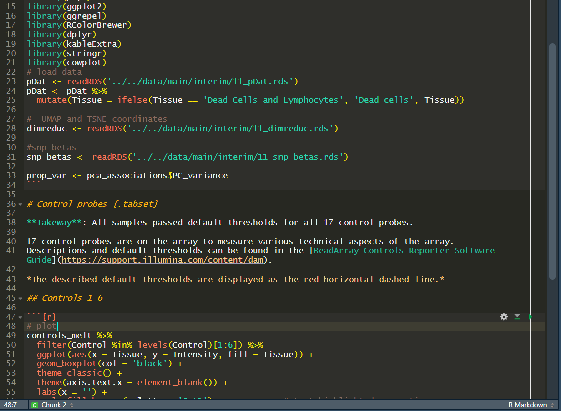Click 'theme_classic()' on line 53
Screen dimensions: 561x411
click(74, 373)
